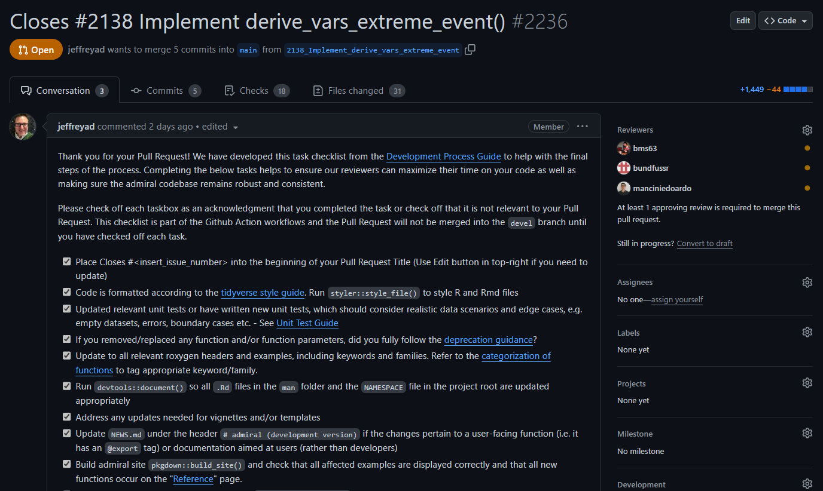823x491 pixels.
Task: Switch to the Commits tab
Action: (x=165, y=91)
